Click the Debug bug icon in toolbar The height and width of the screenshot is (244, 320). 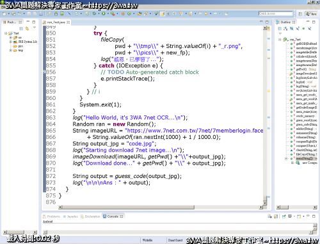point(94,13)
